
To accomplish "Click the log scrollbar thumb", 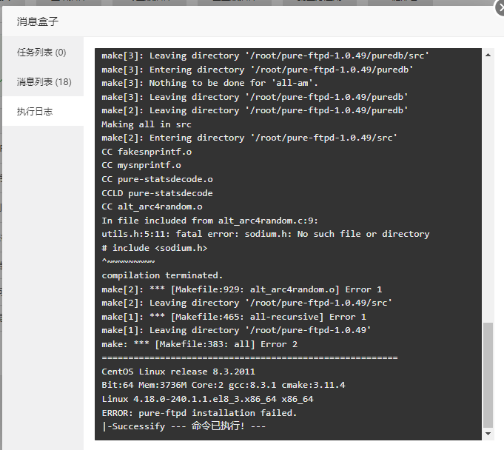I will point(488,375).
